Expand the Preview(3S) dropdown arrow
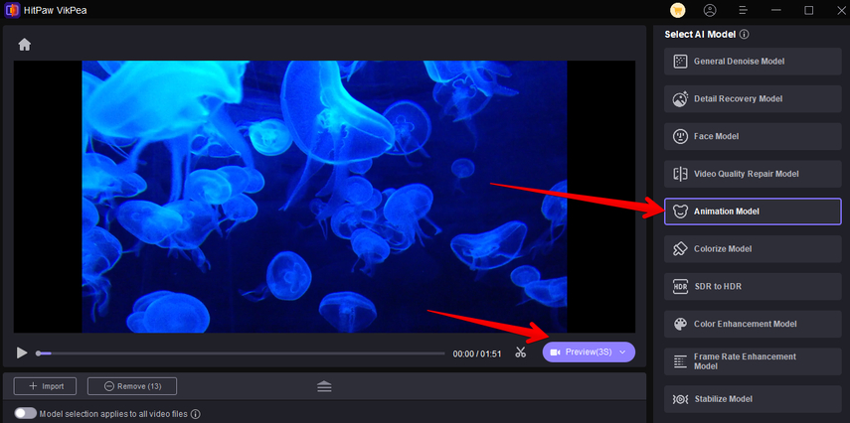850x423 pixels. point(622,352)
